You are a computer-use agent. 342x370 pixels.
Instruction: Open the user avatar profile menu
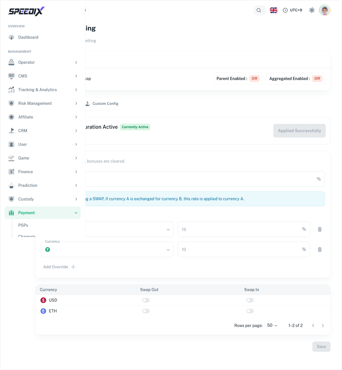pos(325,10)
